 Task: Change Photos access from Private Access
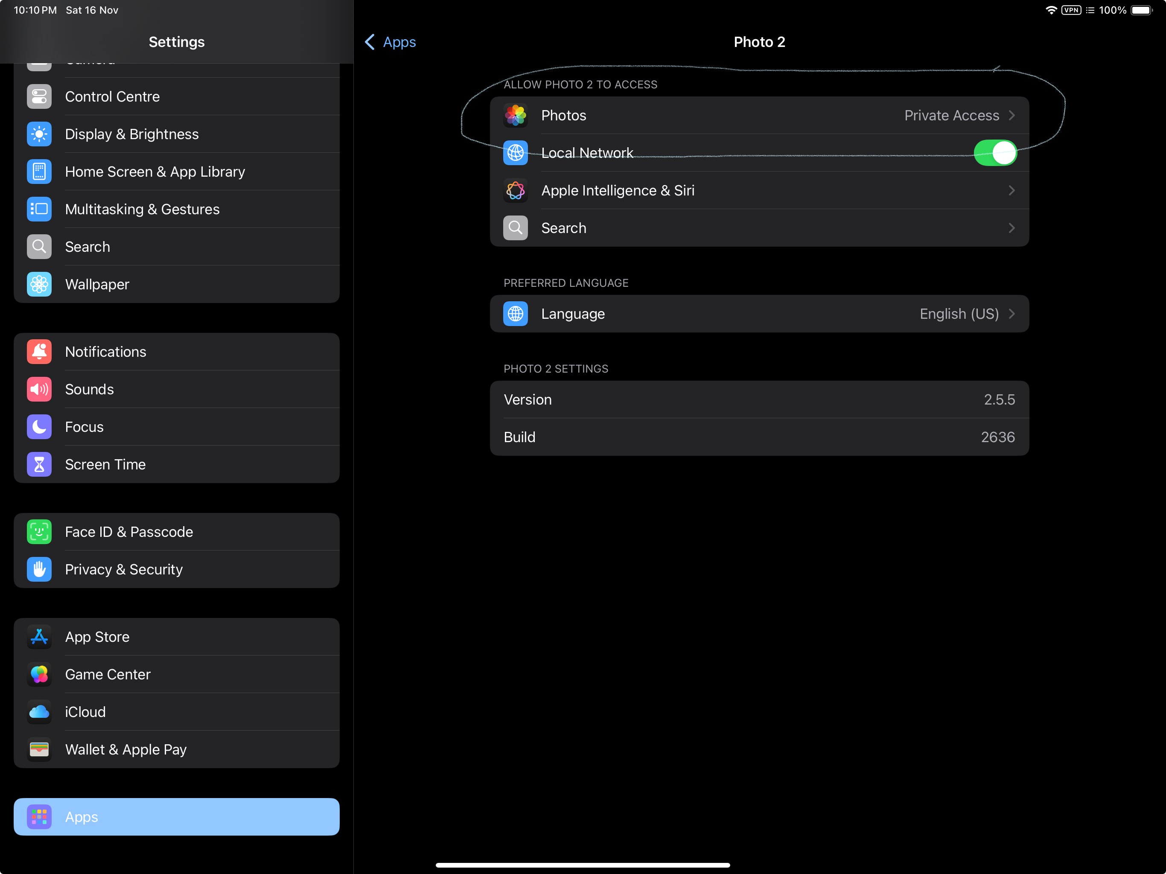click(x=951, y=116)
